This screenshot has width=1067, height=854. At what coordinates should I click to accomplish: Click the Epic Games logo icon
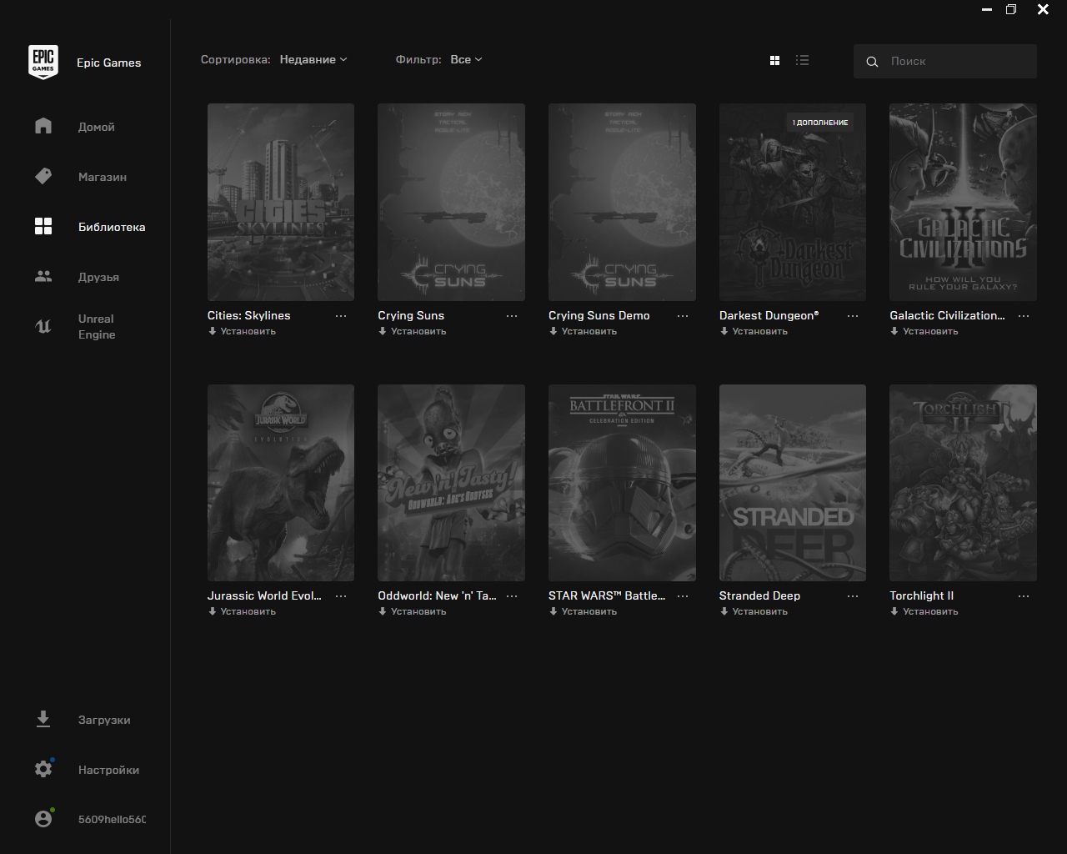tap(43, 63)
